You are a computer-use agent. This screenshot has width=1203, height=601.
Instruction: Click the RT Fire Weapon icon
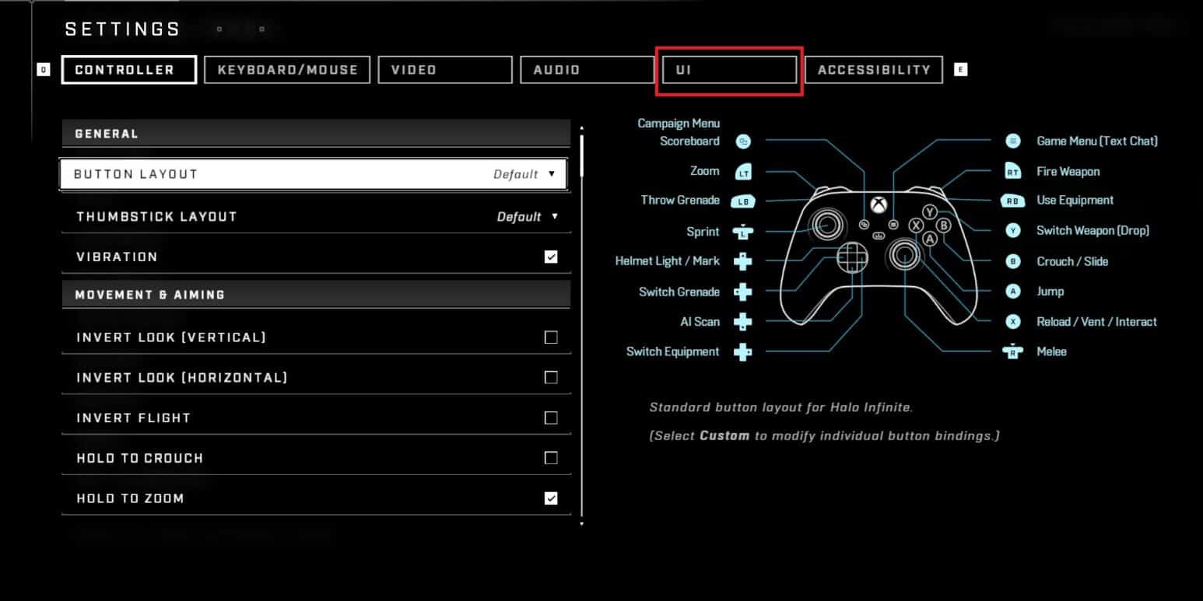click(x=1012, y=172)
